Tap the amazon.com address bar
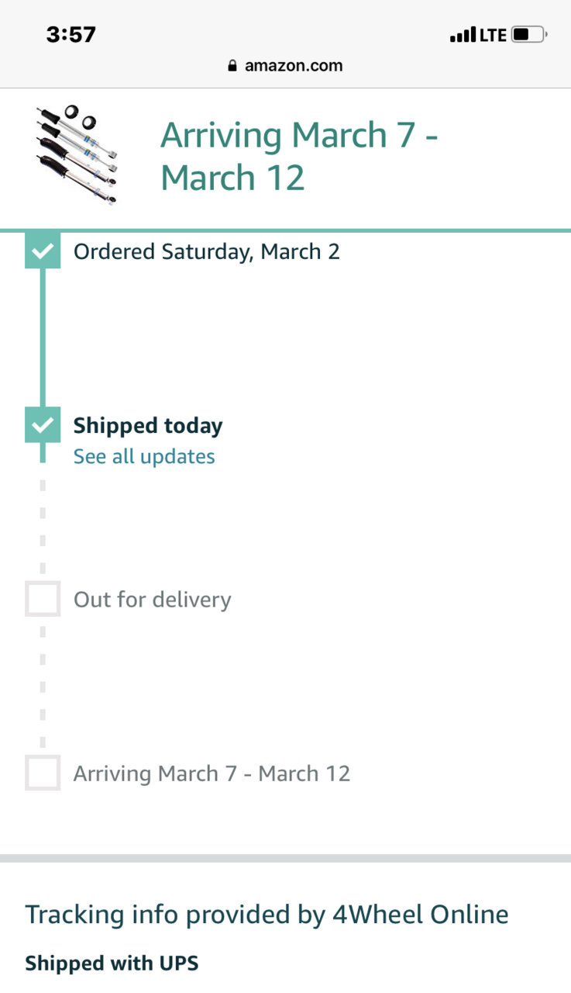This screenshot has width=571, height=993. pyautogui.click(x=285, y=66)
